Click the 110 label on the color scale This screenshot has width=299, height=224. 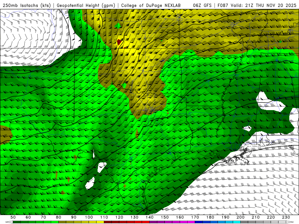104,217
